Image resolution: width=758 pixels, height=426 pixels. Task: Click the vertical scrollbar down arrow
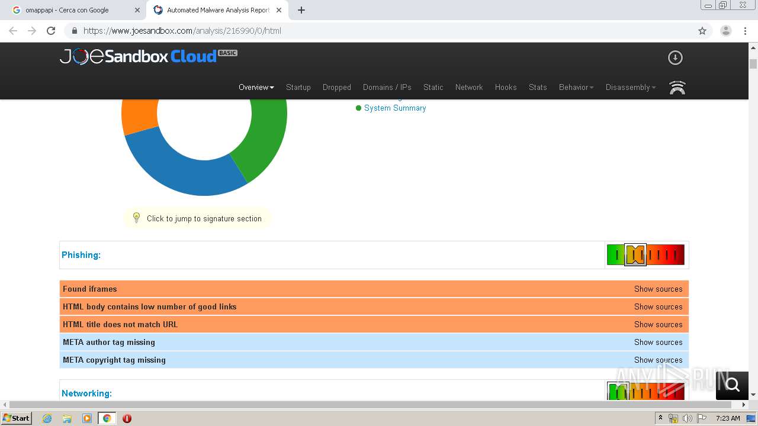[x=753, y=395]
